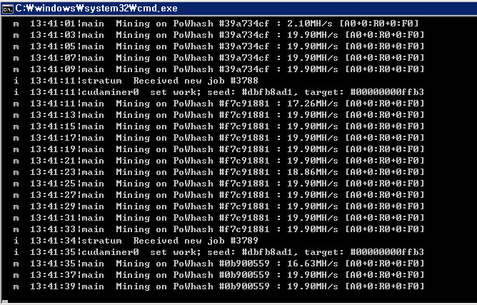Click the timestamp 13:41:23
The height and width of the screenshot is (305, 477).
pos(53,172)
